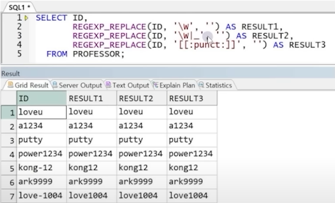Click the ID cell 'loveu' in row 1
Viewport: 335px width, 203px height.
(42, 112)
